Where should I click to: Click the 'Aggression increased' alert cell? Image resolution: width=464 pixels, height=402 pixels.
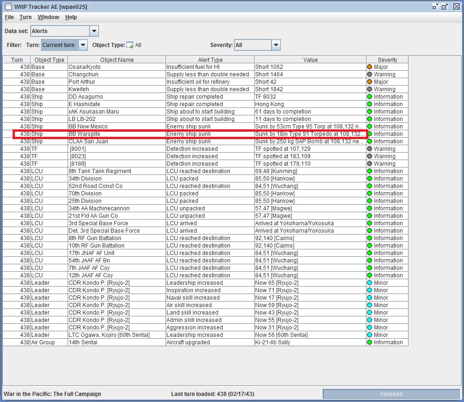(210, 328)
